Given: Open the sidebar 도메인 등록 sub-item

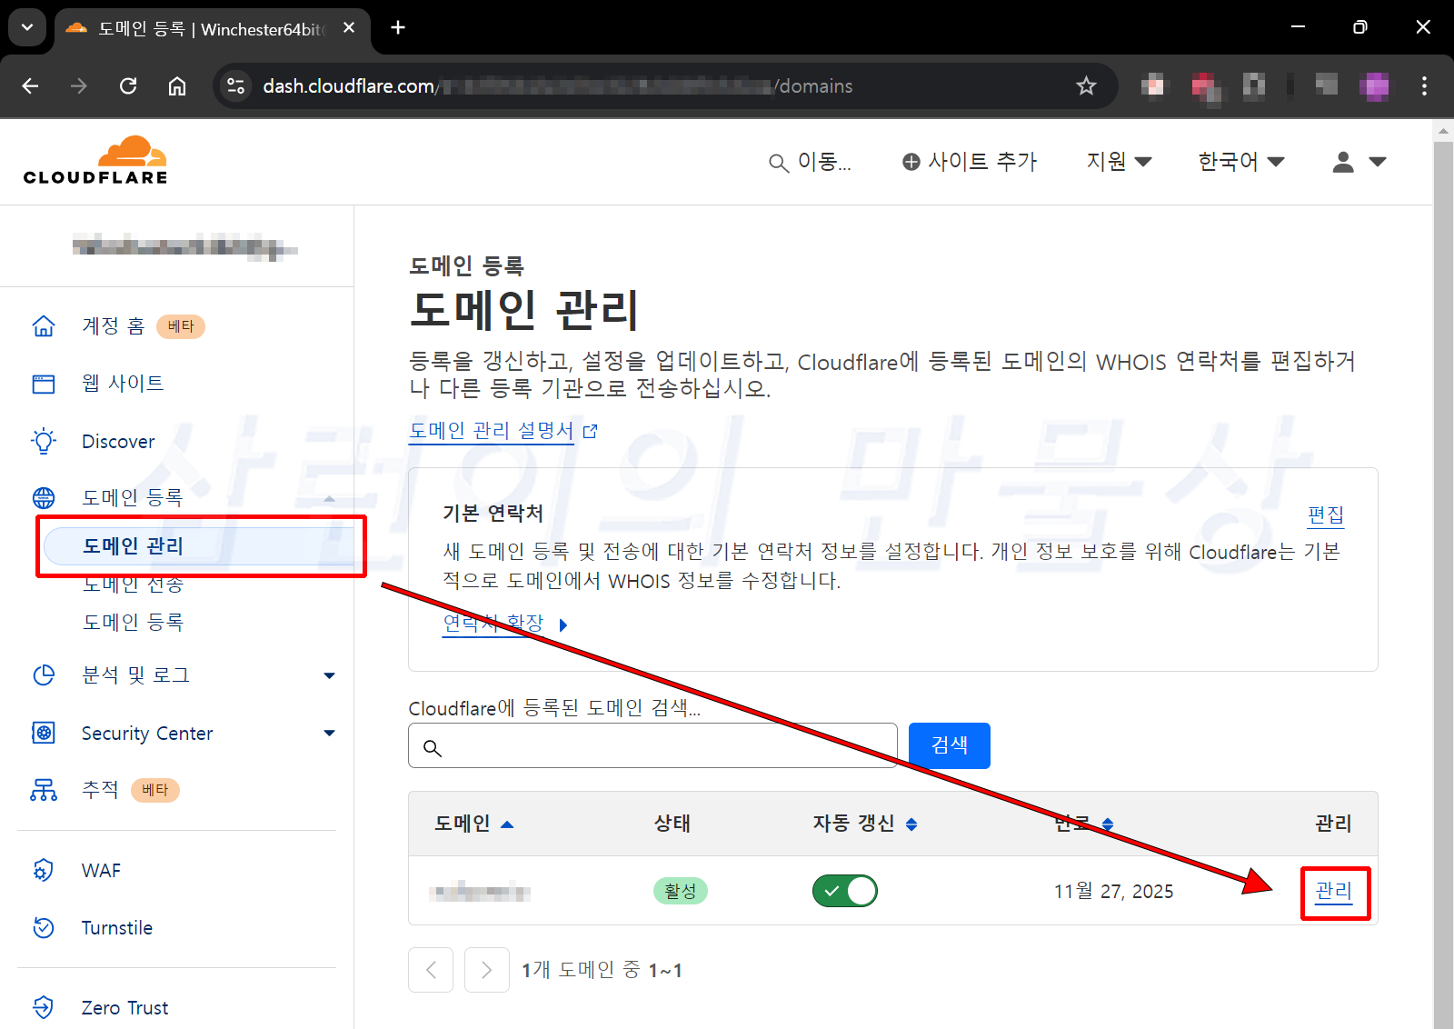Looking at the screenshot, I should coord(133,622).
